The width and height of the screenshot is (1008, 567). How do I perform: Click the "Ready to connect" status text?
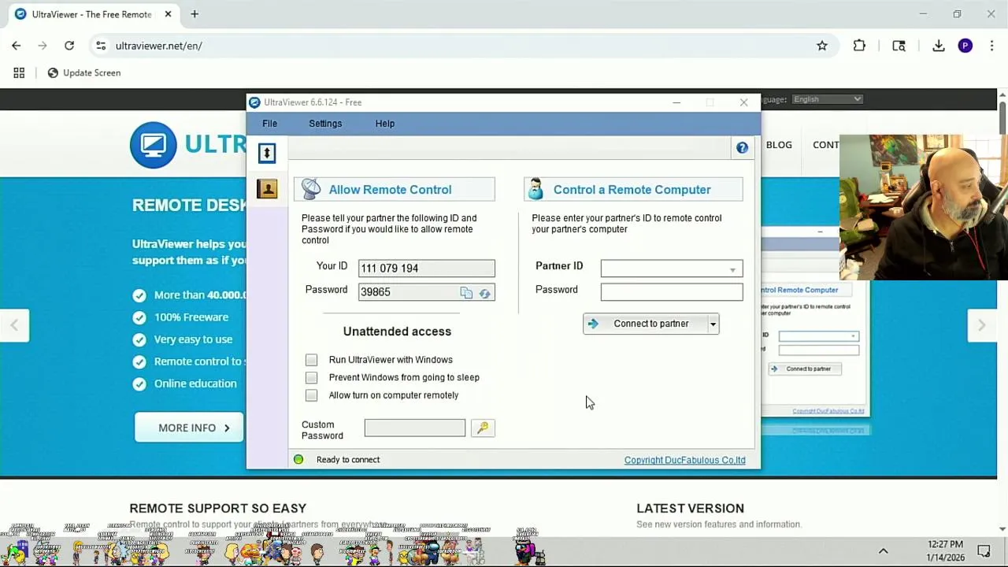tap(348, 460)
